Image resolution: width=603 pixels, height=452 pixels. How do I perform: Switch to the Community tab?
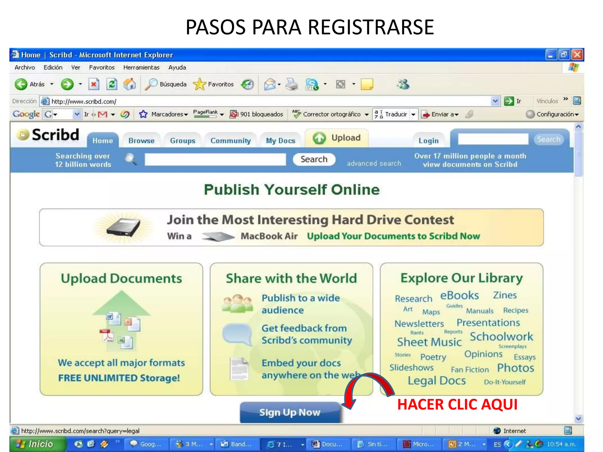(231, 140)
